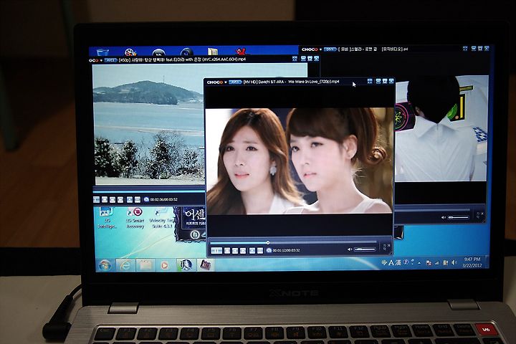Play/pause button in left 450p player

click(97, 200)
